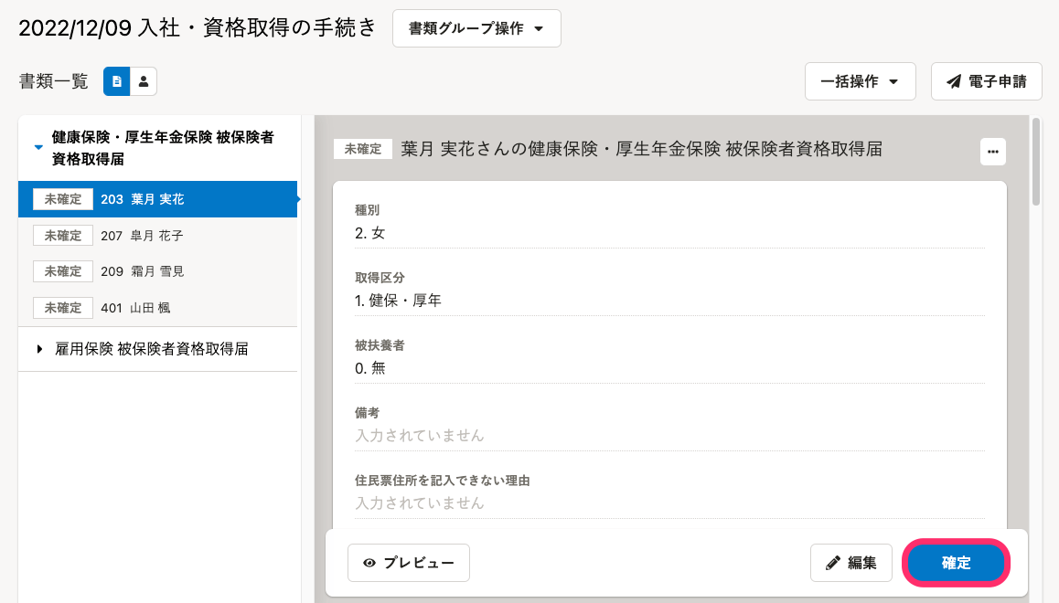Click the 取得区分 value 1. 健保・厚年
Image resolution: width=1059 pixels, height=603 pixels.
(x=398, y=301)
